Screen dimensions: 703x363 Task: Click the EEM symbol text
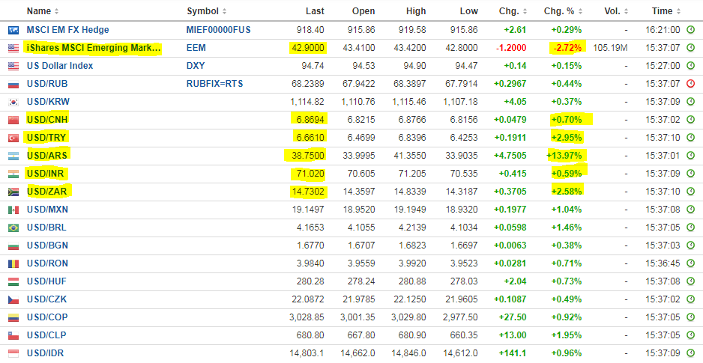(196, 48)
